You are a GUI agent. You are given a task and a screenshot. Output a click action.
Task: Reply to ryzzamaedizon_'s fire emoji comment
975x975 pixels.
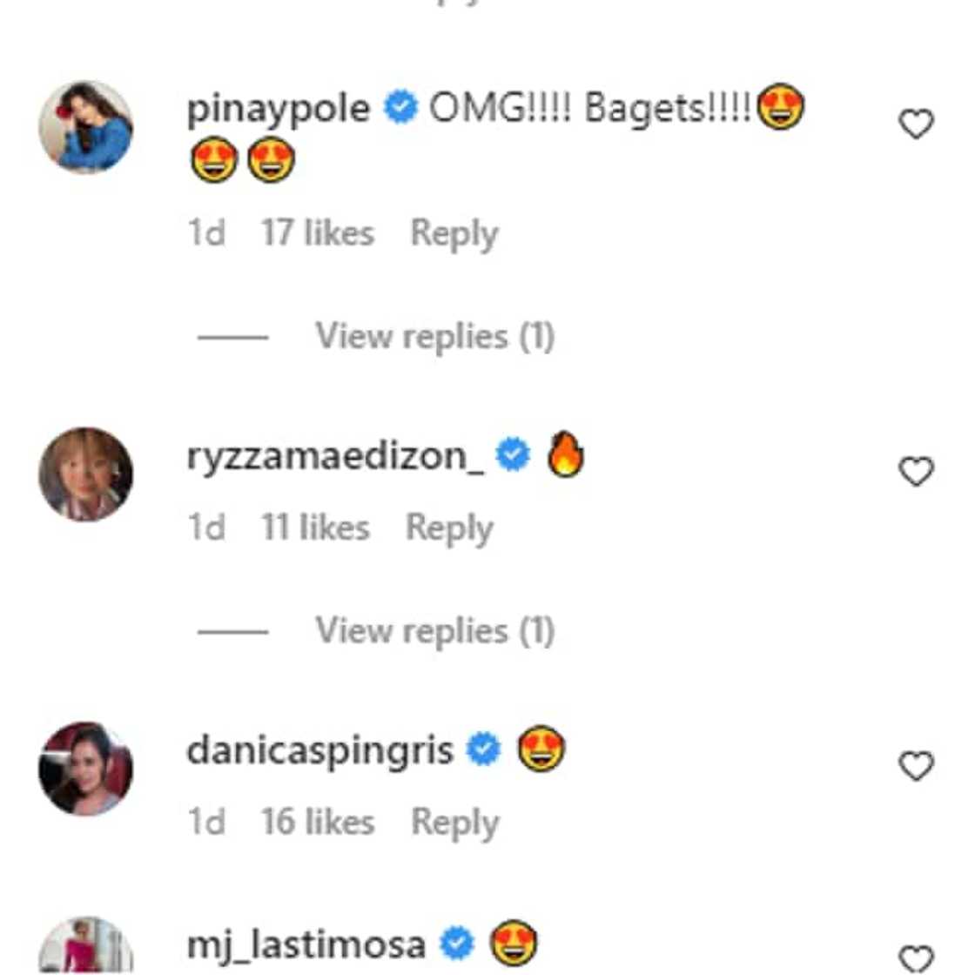449,528
